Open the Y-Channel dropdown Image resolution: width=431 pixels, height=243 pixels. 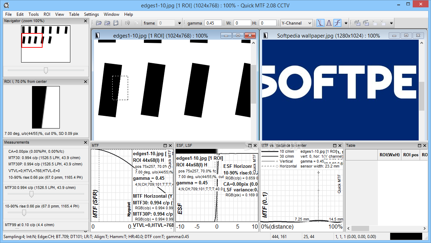(x=297, y=23)
